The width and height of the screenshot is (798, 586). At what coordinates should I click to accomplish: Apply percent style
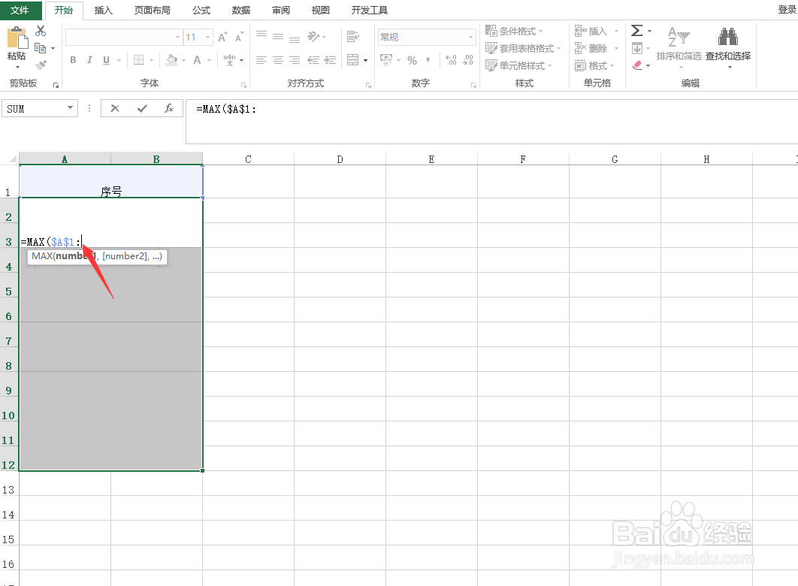click(413, 61)
